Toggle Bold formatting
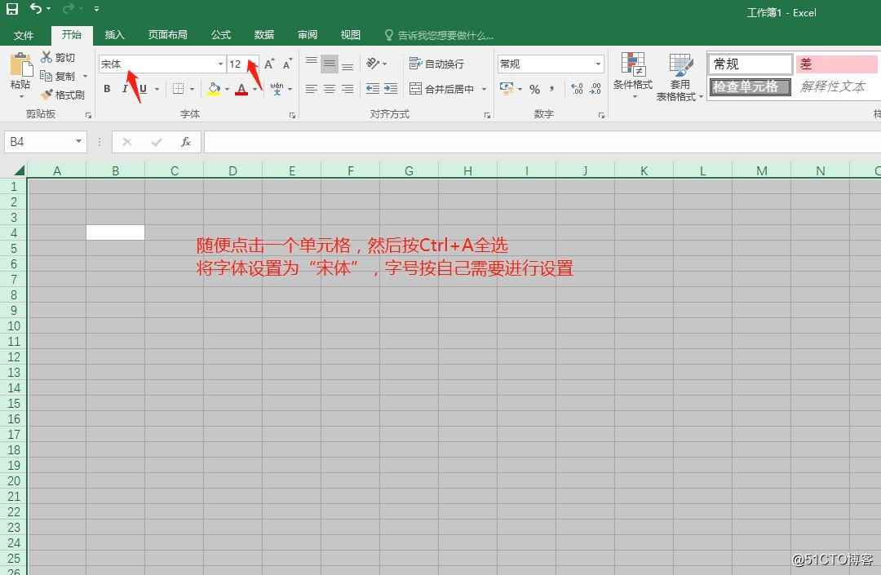The height and width of the screenshot is (575, 881). click(x=107, y=89)
